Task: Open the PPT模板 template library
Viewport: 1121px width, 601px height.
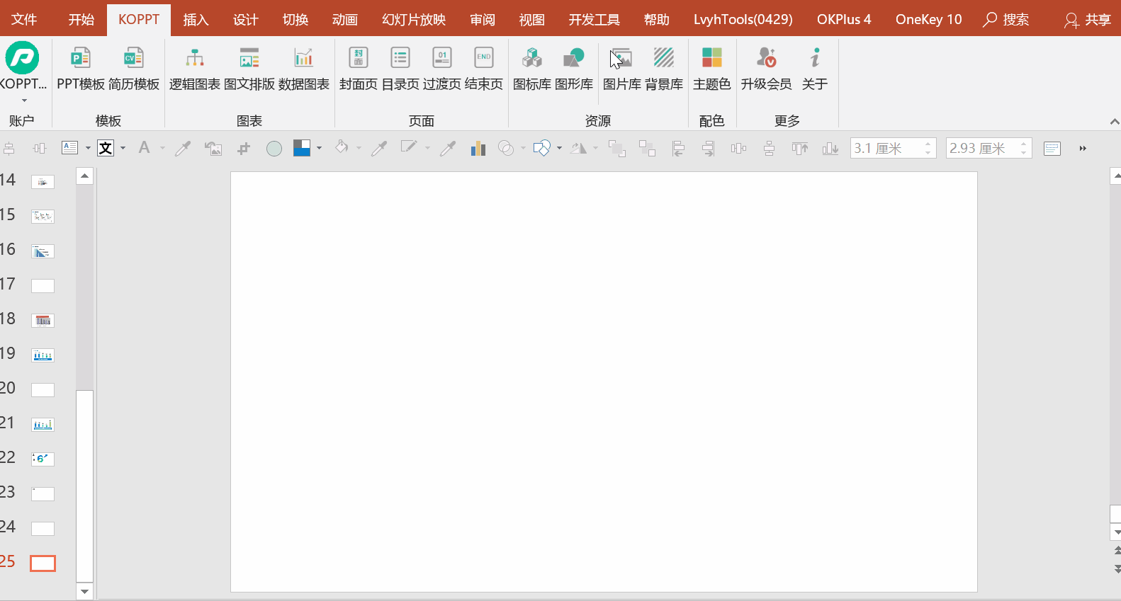Action: pos(81,68)
